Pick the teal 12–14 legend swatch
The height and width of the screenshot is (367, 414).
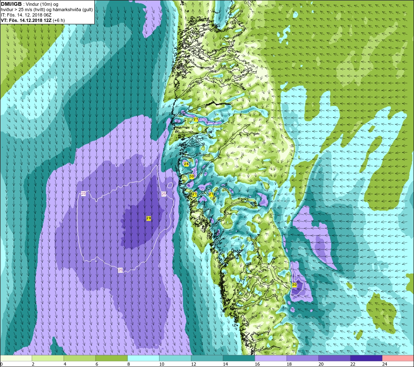click(x=207, y=358)
